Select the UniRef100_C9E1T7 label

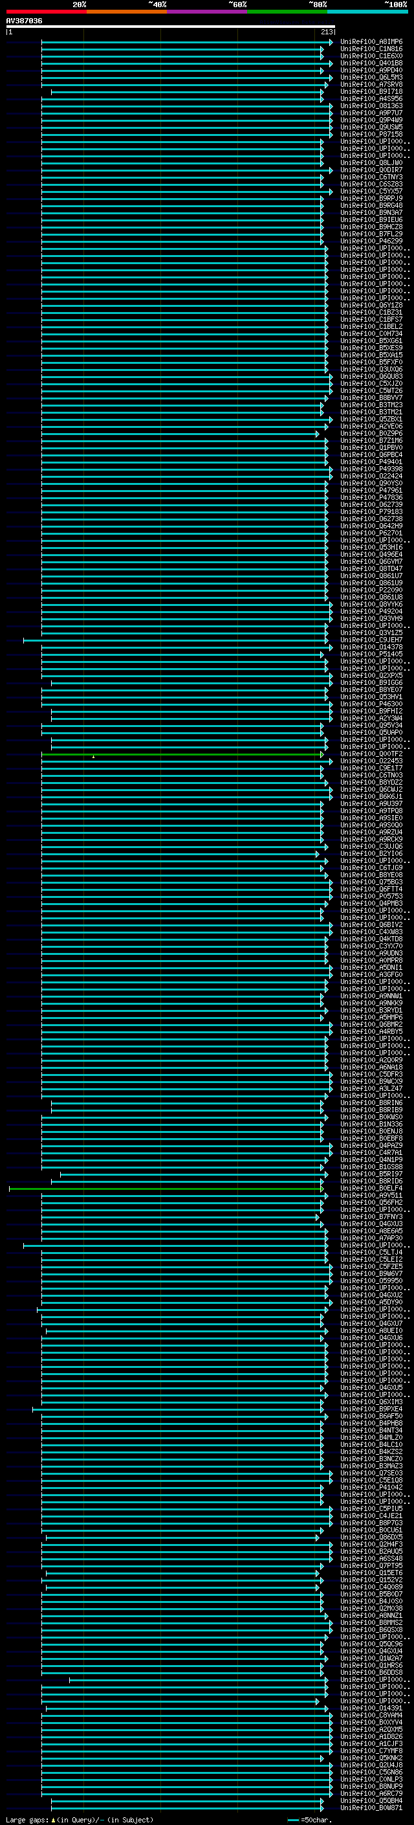371,768
